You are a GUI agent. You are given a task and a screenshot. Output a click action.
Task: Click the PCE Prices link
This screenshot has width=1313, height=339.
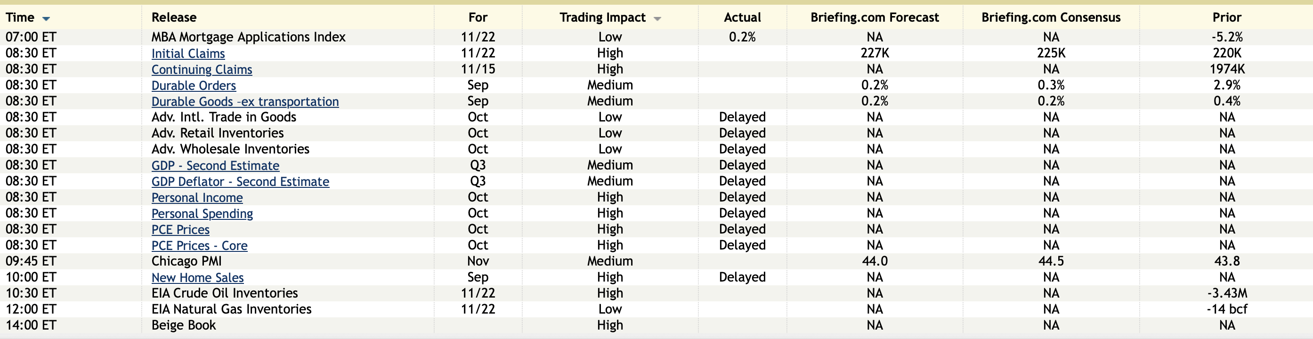[180, 230]
